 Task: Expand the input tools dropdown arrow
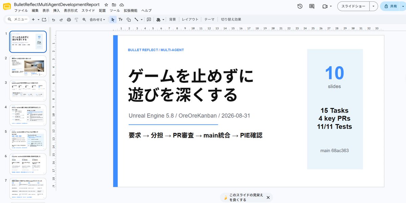tap(164, 19)
